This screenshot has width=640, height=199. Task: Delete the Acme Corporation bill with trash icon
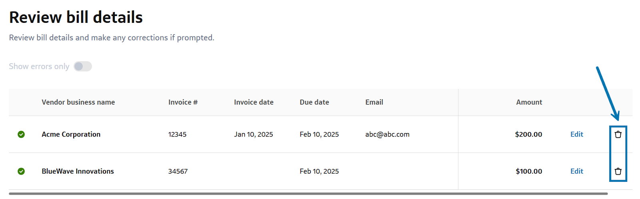(x=618, y=135)
